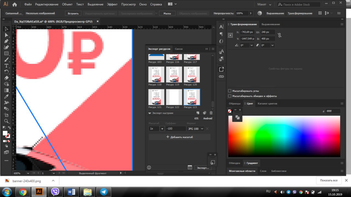Click Добавить масштаб button
351x197 pixels.
click(x=180, y=137)
